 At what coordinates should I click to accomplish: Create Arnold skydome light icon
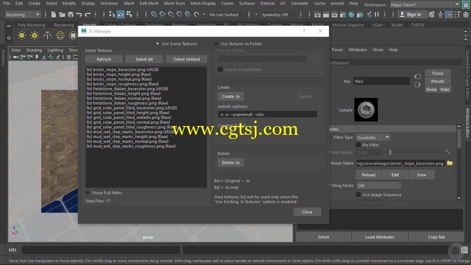61,35
